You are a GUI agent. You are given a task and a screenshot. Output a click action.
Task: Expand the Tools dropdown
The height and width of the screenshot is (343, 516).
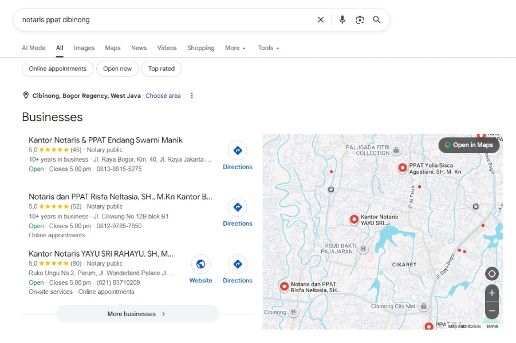pyautogui.click(x=269, y=48)
